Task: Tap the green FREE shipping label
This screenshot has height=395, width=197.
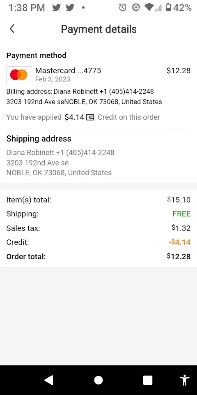Action: click(x=182, y=214)
